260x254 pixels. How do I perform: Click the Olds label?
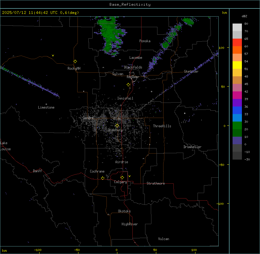pos(117,119)
